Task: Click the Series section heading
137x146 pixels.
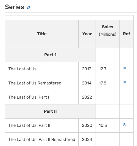Action: coord(15,7)
